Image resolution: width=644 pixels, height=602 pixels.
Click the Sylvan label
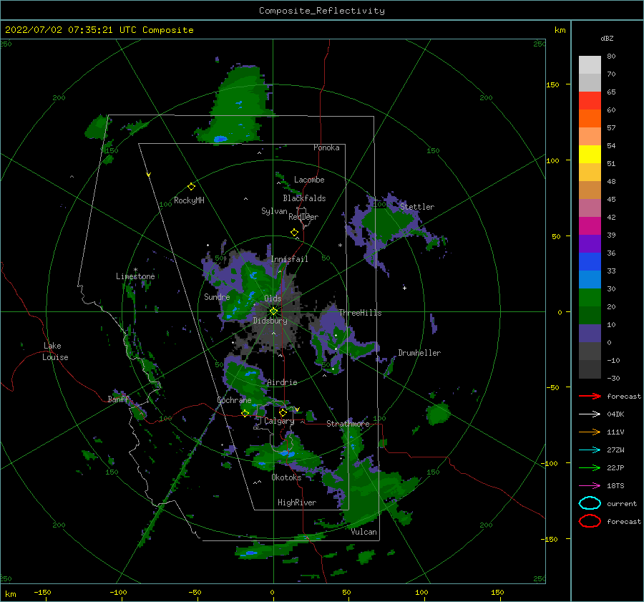[274, 211]
